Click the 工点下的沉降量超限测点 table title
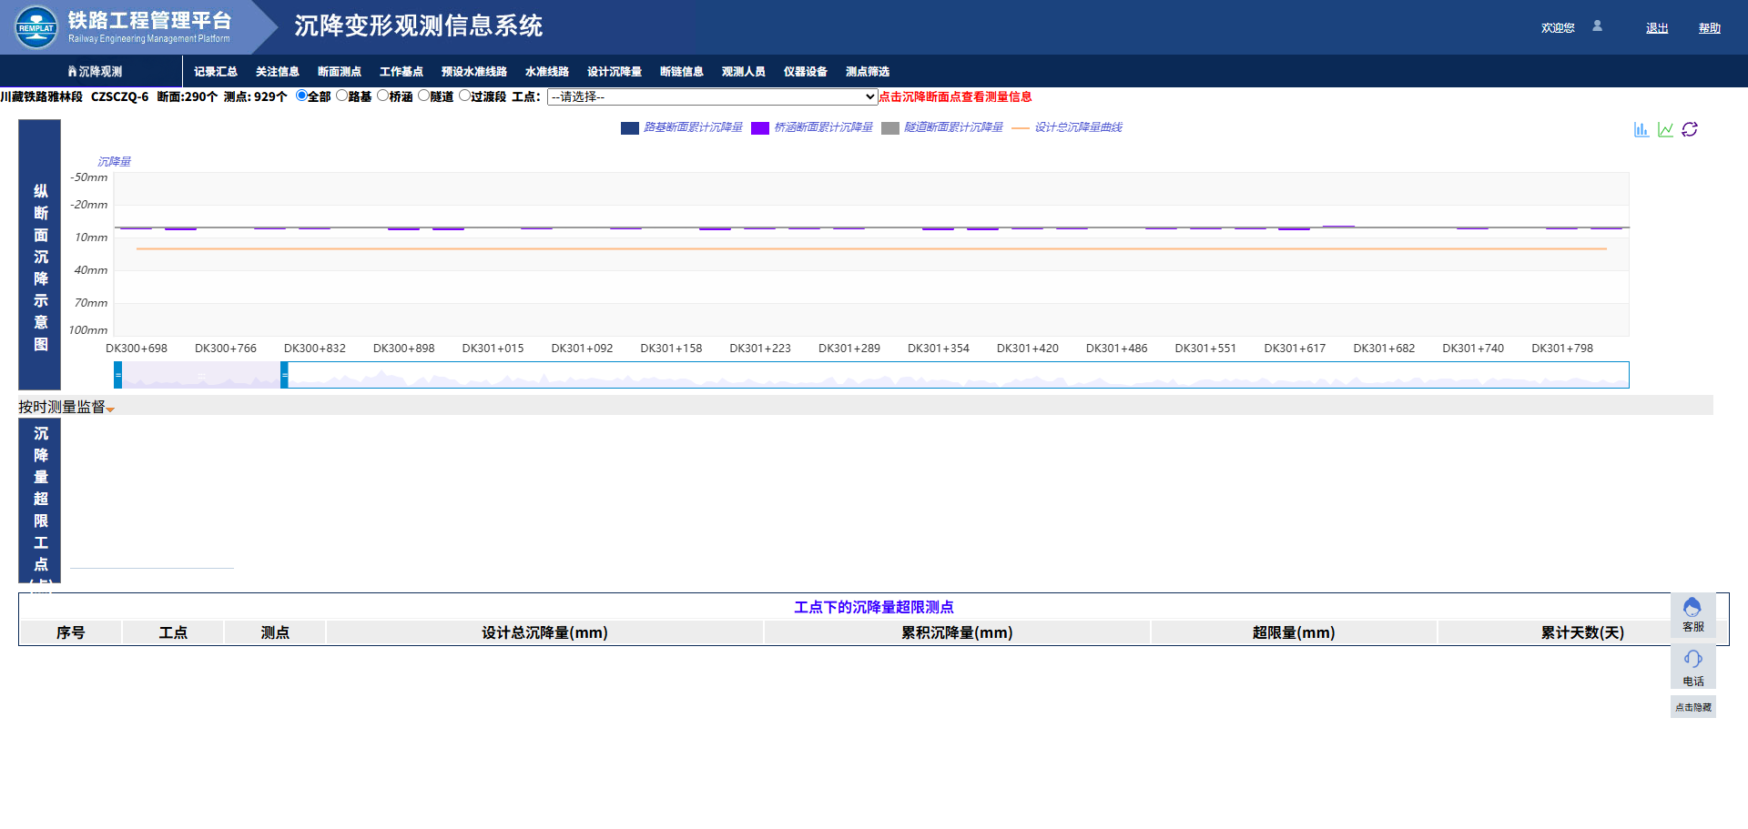 874,607
